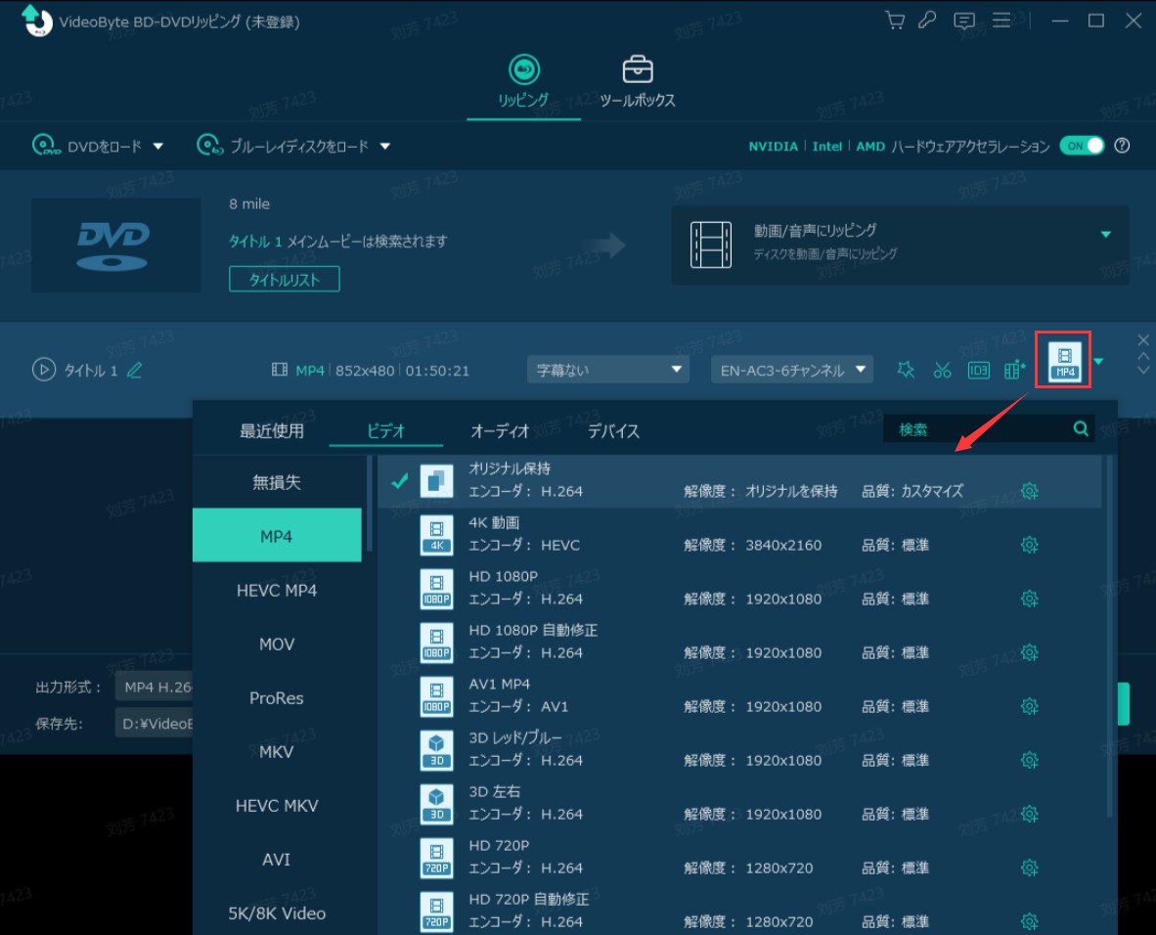Click the key registration icon
The height and width of the screenshot is (935, 1156).
(927, 21)
